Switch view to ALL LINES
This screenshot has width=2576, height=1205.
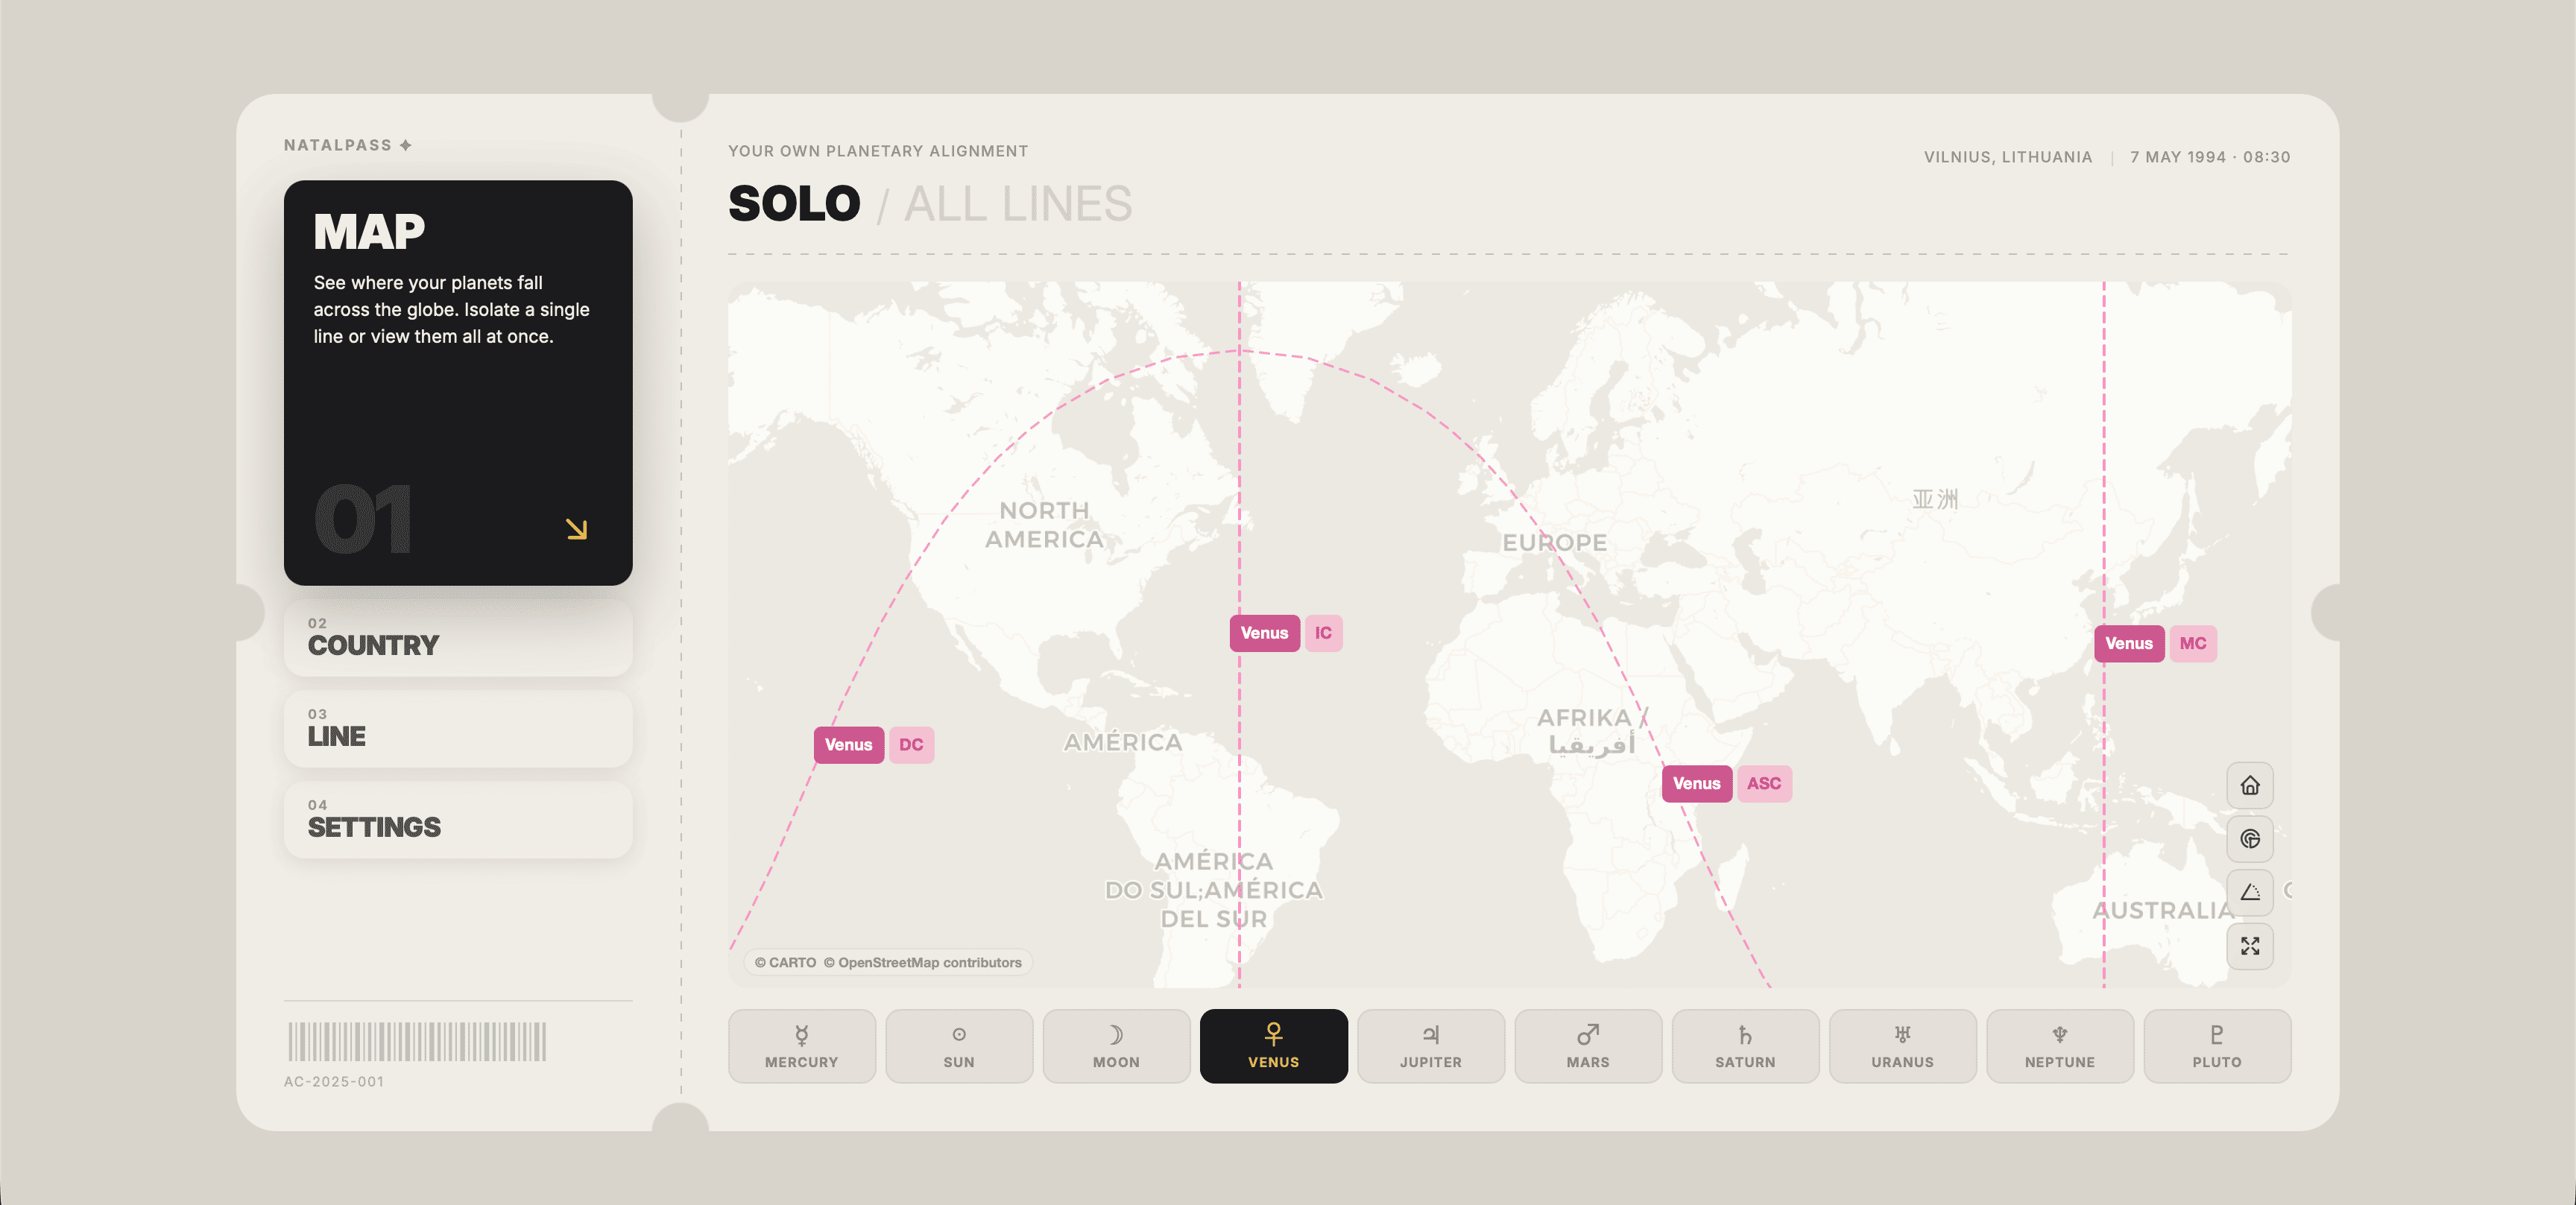click(1018, 204)
